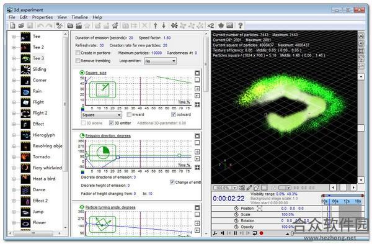Open the View menu
Screen dimensions: 372x244
pos(62,17)
